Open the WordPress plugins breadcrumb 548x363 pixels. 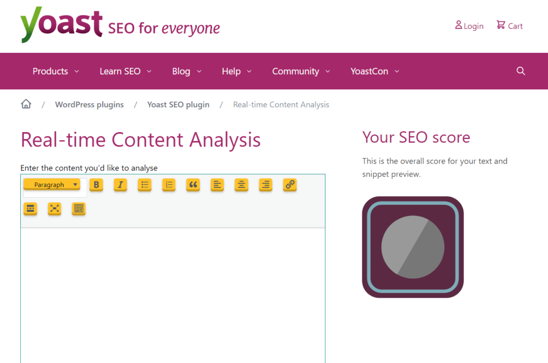(x=89, y=104)
